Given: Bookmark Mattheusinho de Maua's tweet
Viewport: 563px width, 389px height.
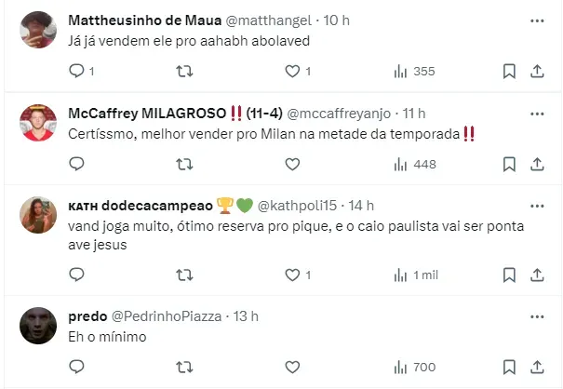Looking at the screenshot, I should pos(510,71).
